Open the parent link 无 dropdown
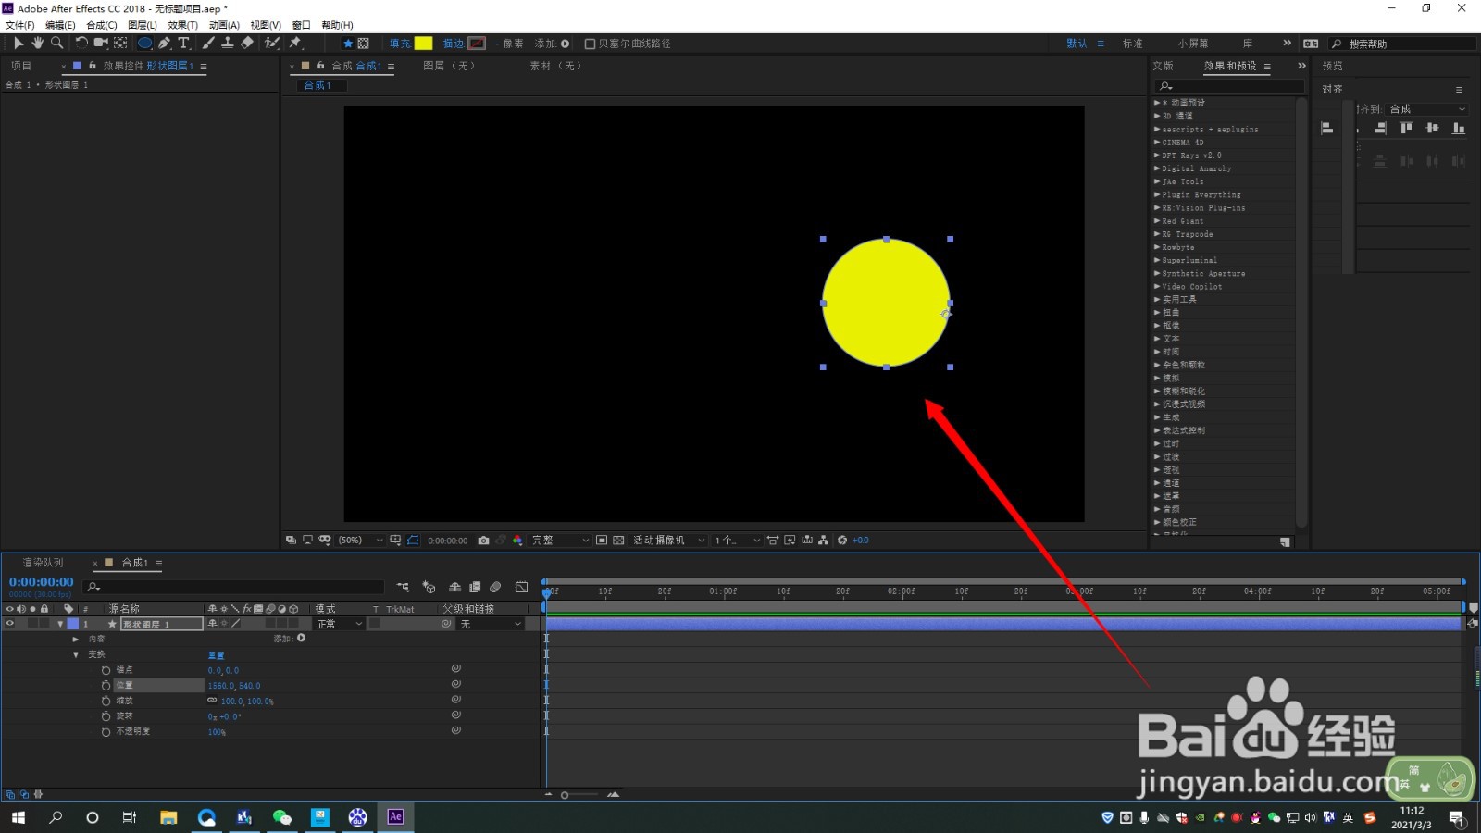The height and width of the screenshot is (833, 1481). (492, 624)
